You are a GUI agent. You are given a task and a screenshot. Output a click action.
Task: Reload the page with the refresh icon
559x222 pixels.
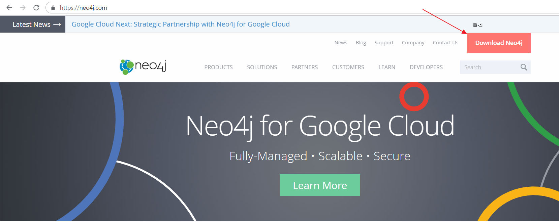tap(36, 7)
